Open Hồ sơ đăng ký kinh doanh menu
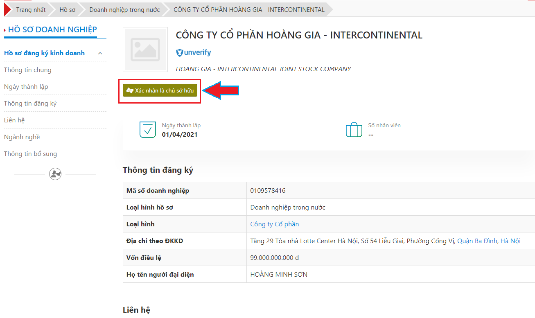 click(44, 53)
